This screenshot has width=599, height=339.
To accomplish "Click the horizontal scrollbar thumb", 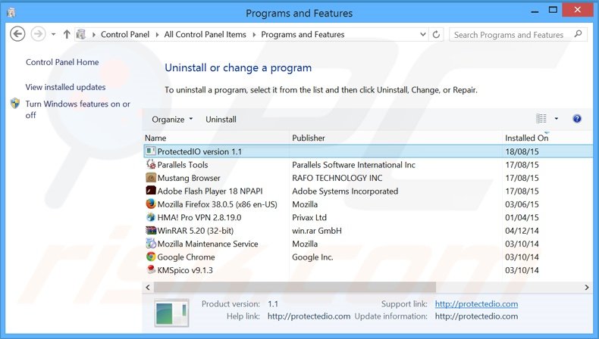I will click(x=294, y=287).
